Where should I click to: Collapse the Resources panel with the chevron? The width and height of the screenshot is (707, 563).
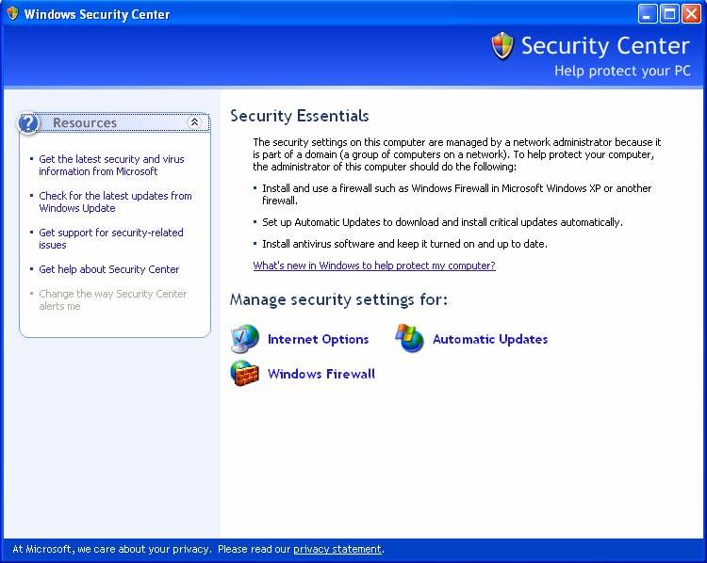[194, 122]
